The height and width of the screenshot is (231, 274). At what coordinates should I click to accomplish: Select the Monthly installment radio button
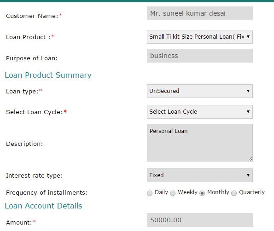[202, 193]
